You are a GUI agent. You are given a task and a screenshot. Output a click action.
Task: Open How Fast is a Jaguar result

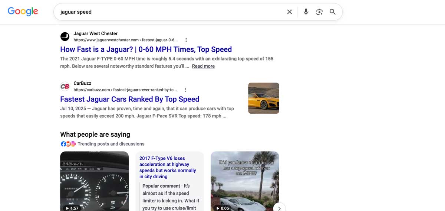(x=146, y=49)
